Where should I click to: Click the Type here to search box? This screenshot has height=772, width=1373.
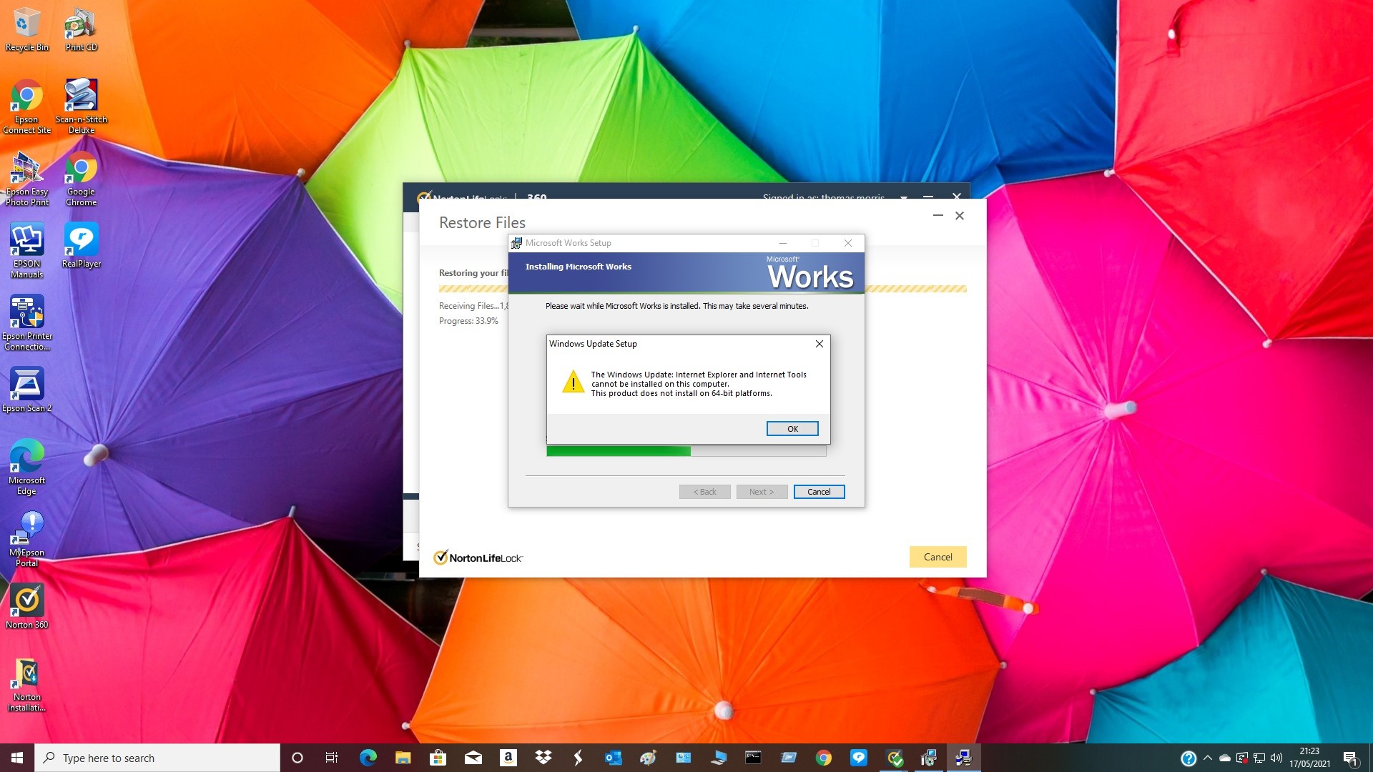coord(157,758)
